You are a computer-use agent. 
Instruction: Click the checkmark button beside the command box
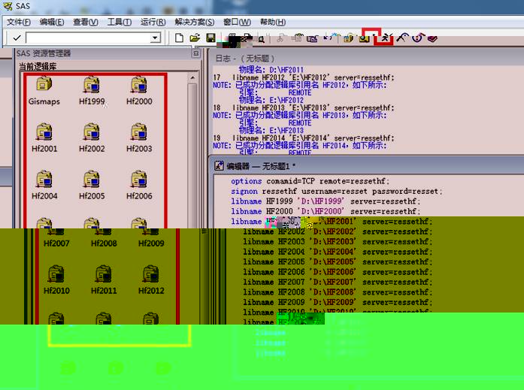click(x=17, y=38)
